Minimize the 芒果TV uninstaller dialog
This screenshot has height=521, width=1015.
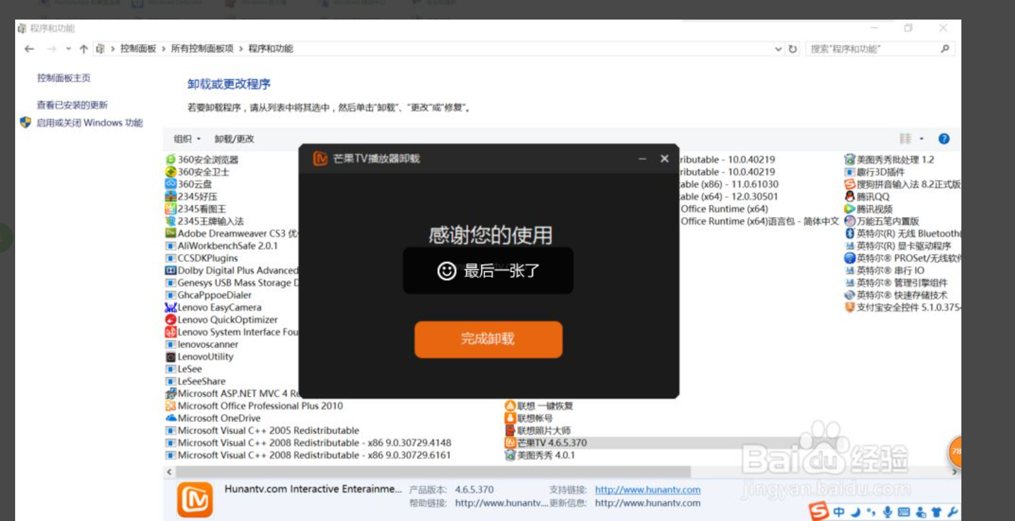642,159
